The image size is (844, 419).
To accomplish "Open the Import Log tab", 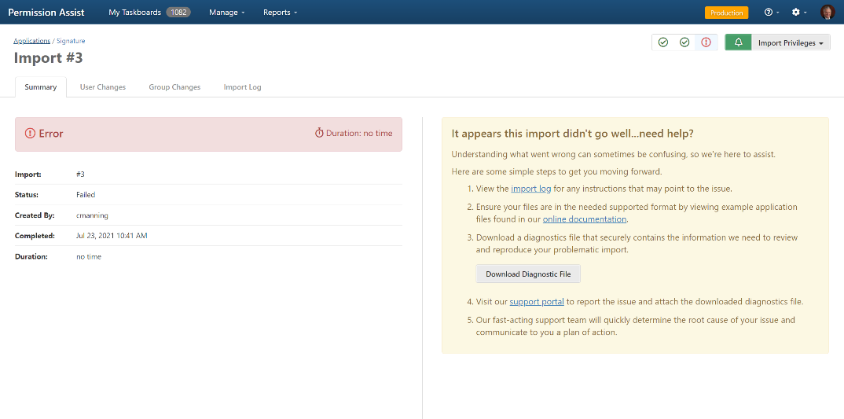I will 242,87.
